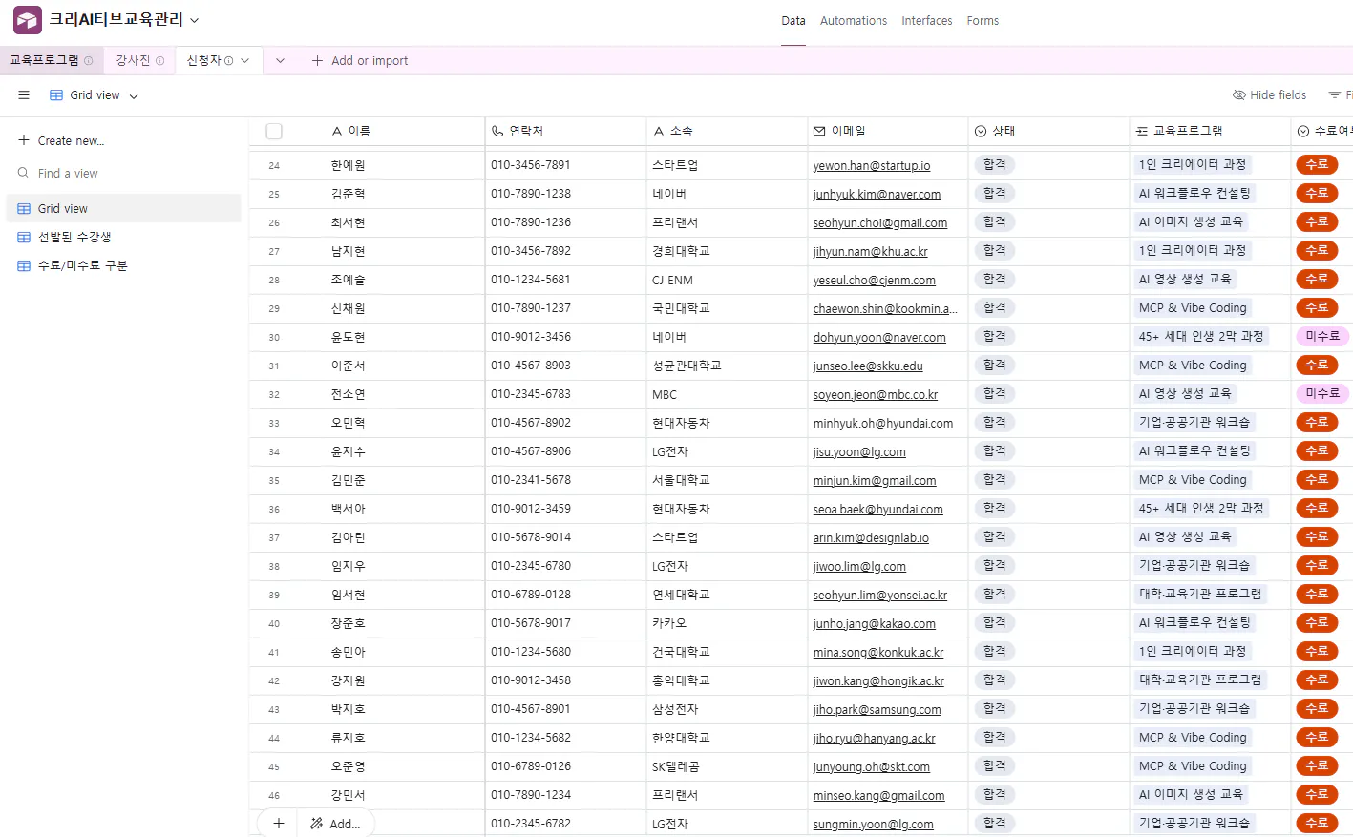The width and height of the screenshot is (1353, 837).
Task: Click select icon in 상태 column header
Action: pyautogui.click(x=981, y=132)
